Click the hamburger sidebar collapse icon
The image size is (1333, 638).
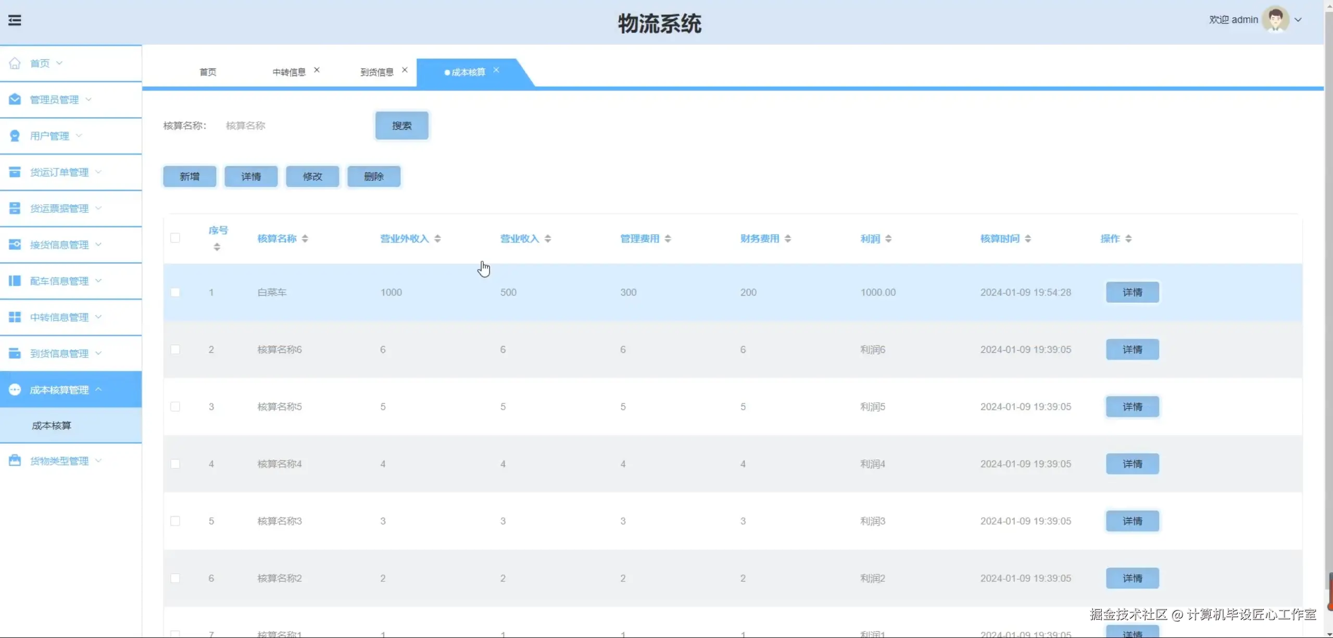[x=15, y=20]
